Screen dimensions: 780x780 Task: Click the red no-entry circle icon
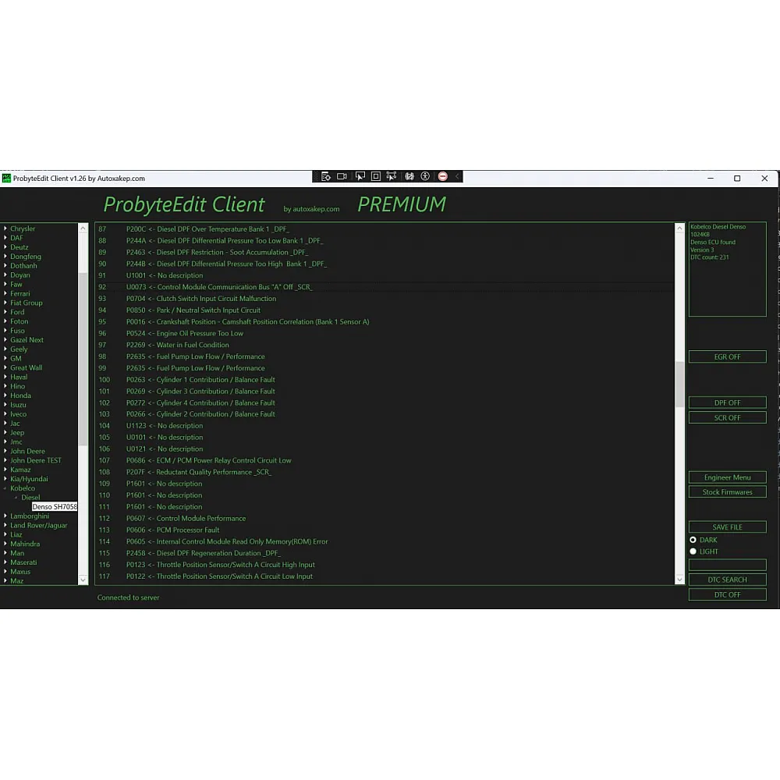tap(442, 177)
